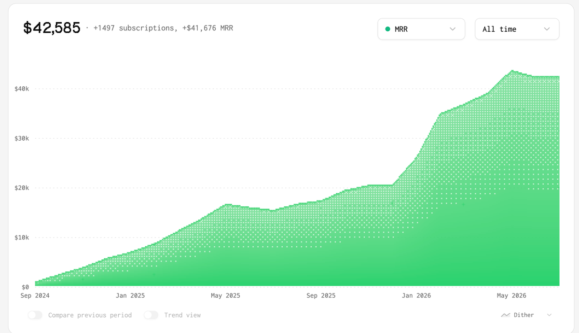
Task: Toggle Compare previous period switch
Action: pyautogui.click(x=35, y=315)
